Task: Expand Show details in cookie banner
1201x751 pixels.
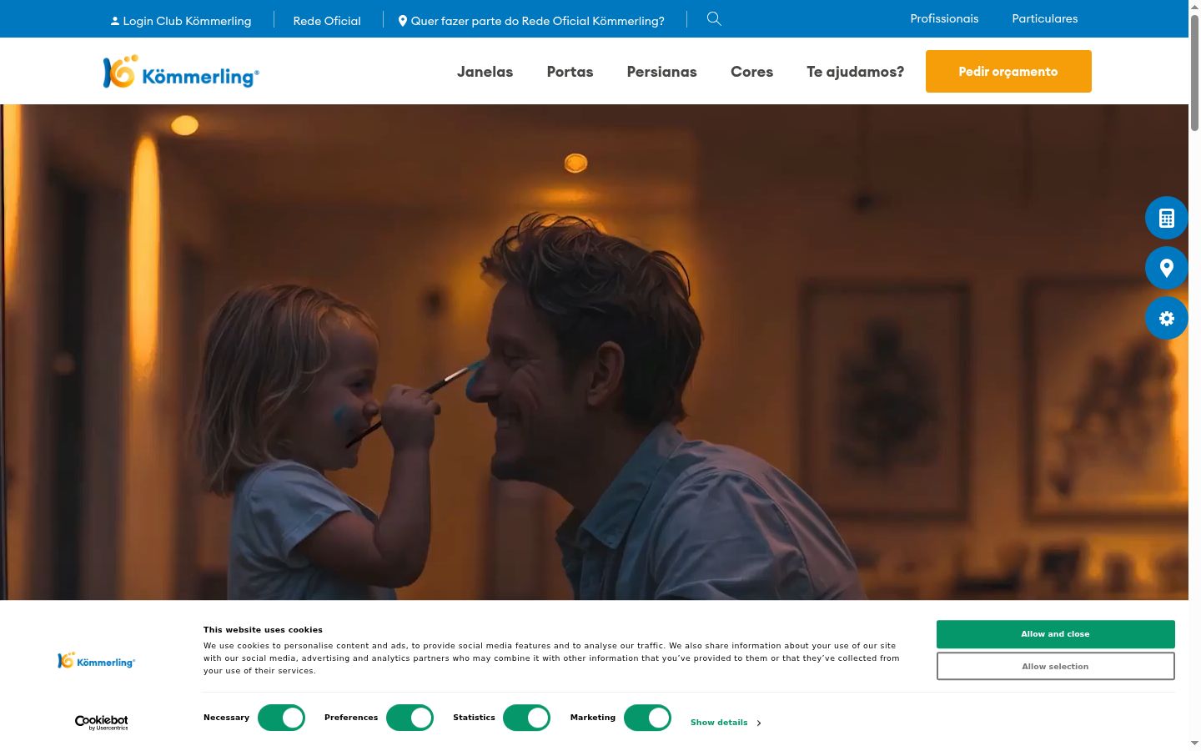Action: point(726,723)
